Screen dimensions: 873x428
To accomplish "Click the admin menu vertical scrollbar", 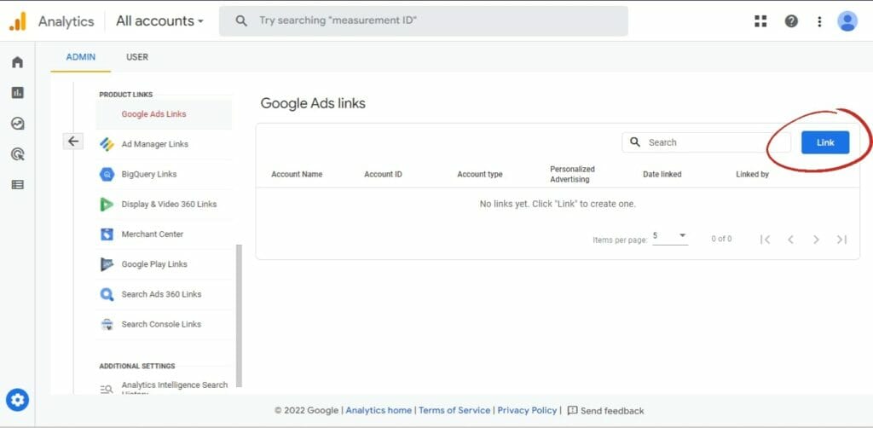I will 240,315.
